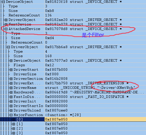This screenshot has height=135, width=146.
Task: Click DriverSection value 0x816b2808
Action: pyautogui.click(x=56, y=79)
